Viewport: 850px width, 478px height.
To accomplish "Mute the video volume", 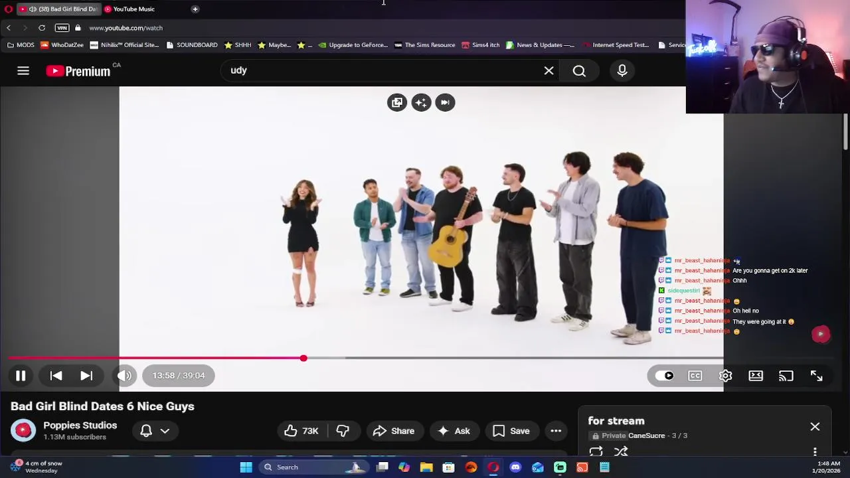I will [124, 376].
